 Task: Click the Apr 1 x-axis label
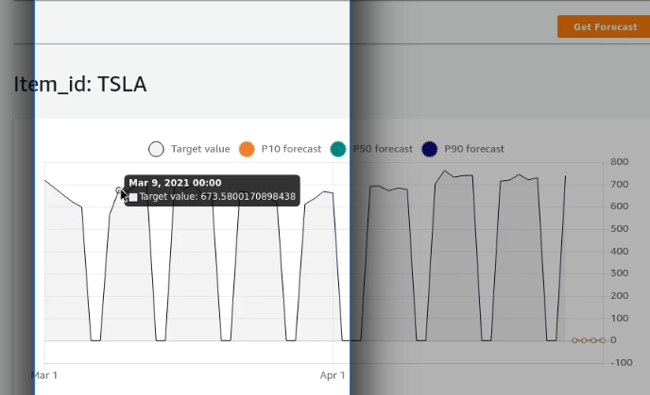(x=334, y=375)
